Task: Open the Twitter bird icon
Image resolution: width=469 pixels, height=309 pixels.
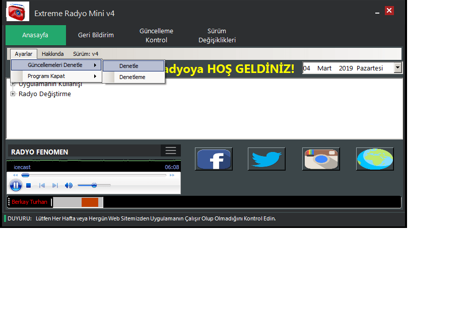Action: click(266, 159)
